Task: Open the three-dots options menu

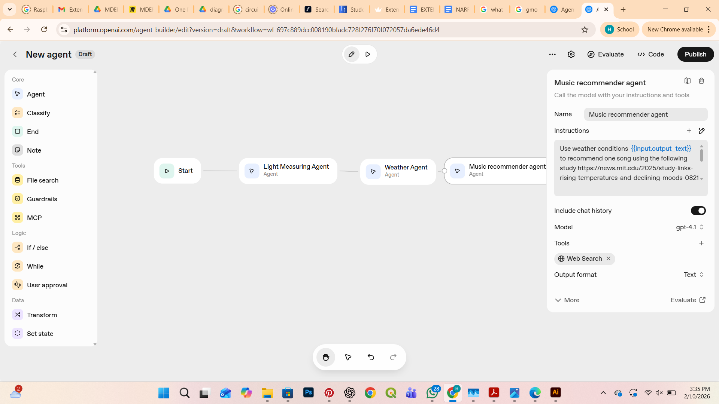Action: [552, 54]
